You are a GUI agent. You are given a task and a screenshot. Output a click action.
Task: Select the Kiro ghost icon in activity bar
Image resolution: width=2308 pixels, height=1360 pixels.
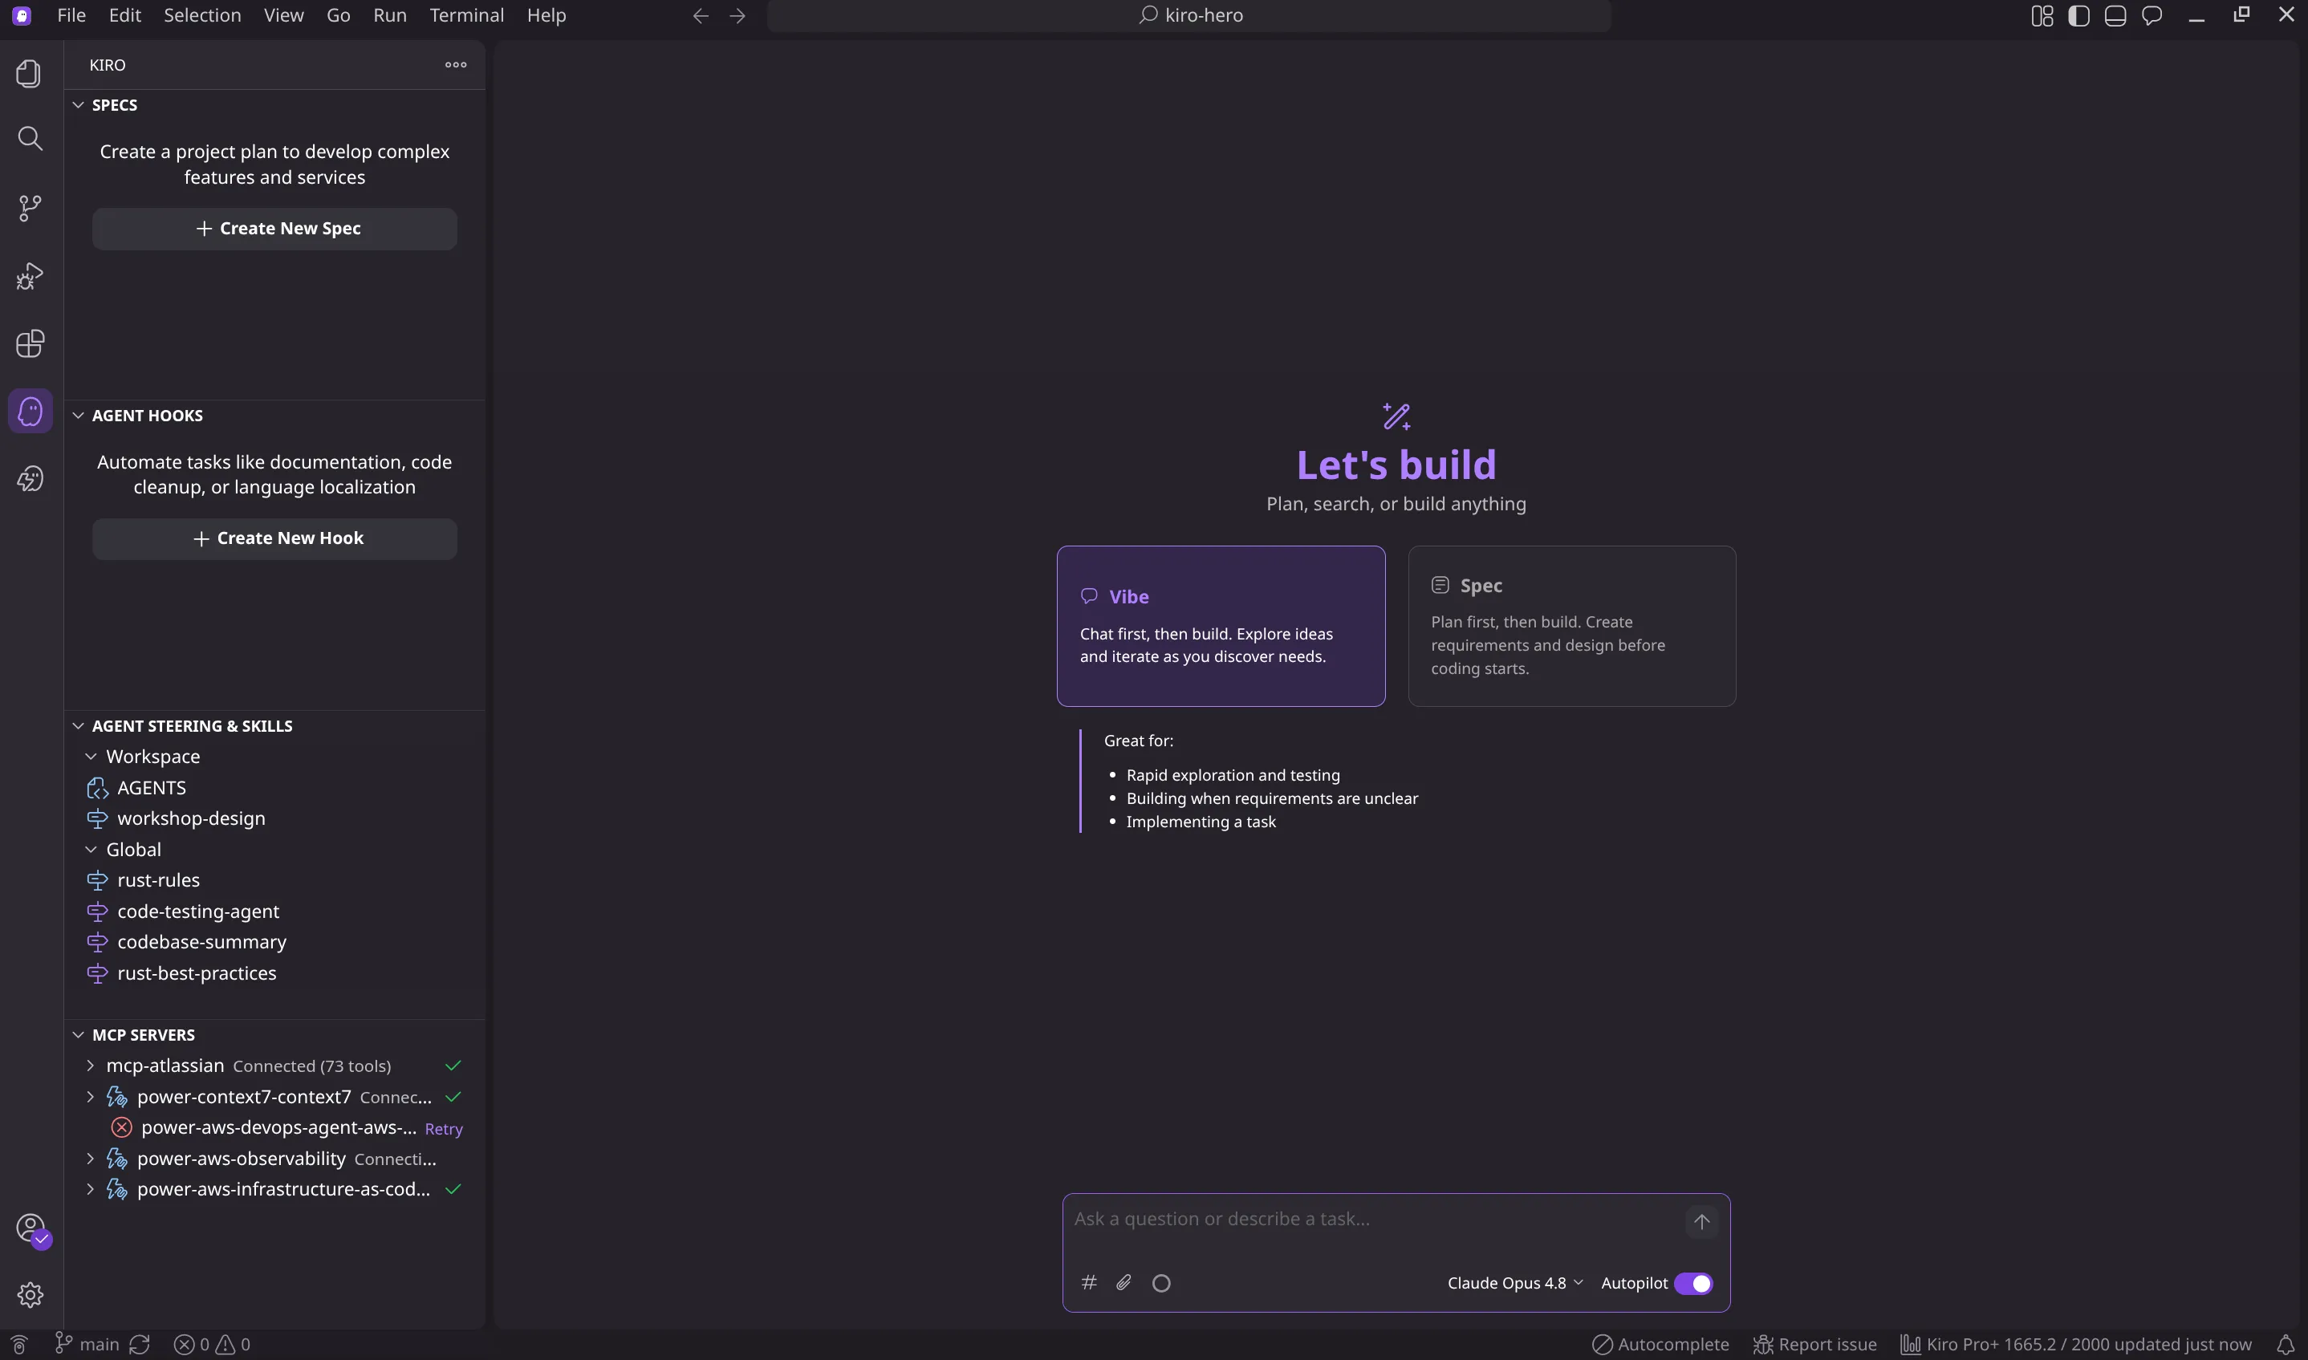(30, 412)
